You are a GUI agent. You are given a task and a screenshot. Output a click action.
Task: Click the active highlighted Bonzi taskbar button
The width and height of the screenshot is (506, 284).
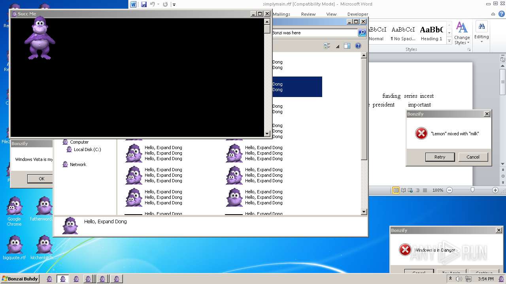pos(63,279)
